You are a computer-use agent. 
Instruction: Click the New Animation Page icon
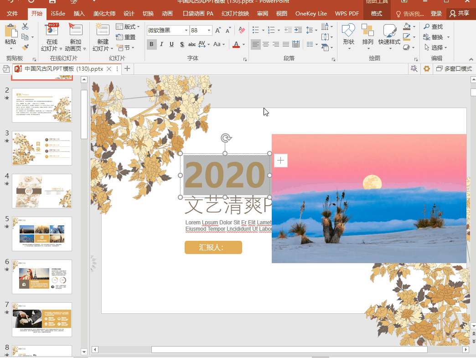(76, 30)
